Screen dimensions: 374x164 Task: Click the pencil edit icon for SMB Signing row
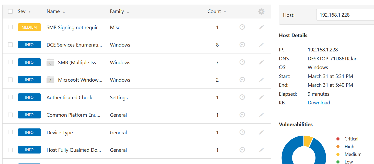261,27
